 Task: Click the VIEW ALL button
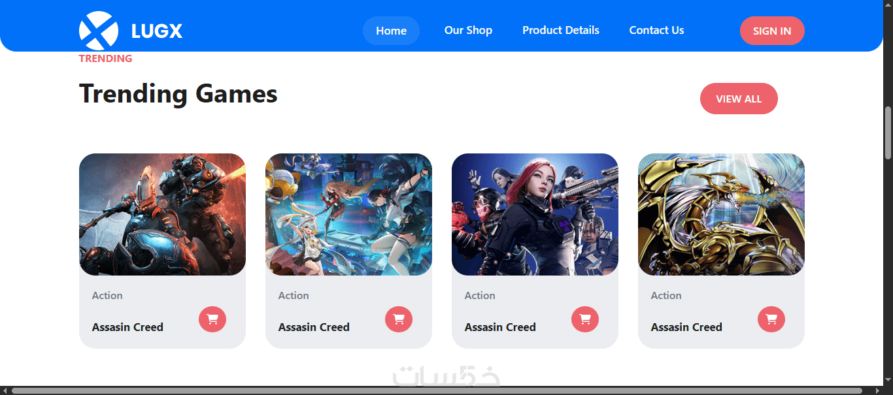739,99
